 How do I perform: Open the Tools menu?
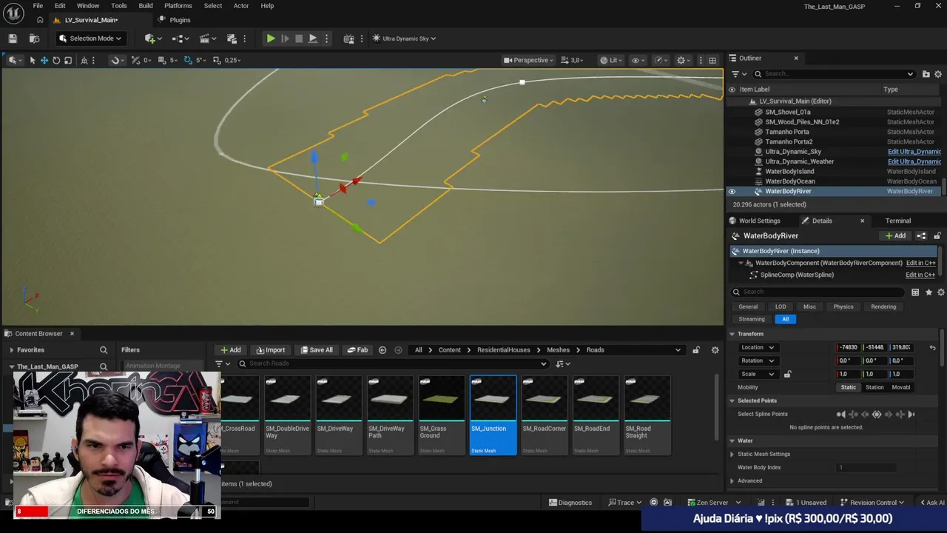[x=119, y=6]
